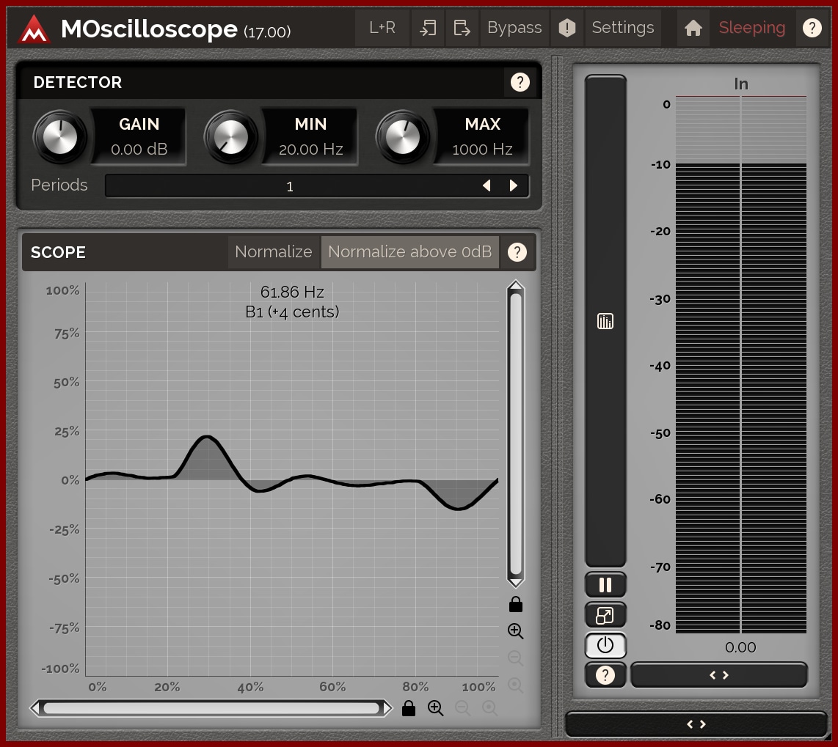Click the vertical zoom-in magnifier beside the scope
Viewport: 838px width, 747px height.
(515, 631)
